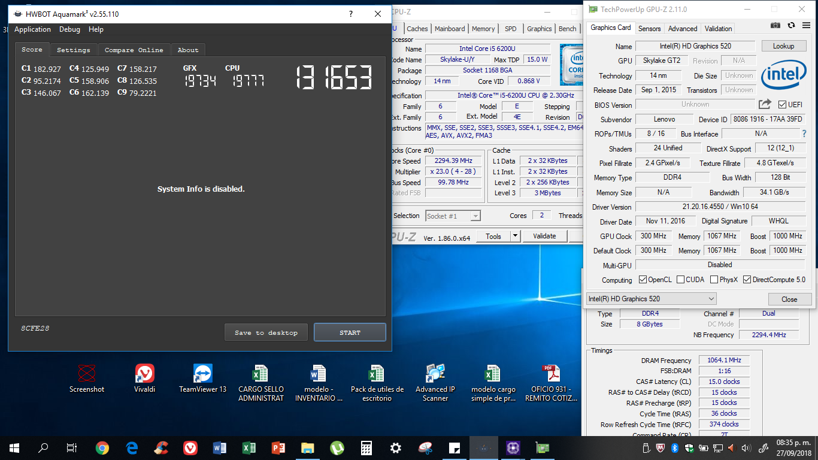
Task: Open the About tab in Aquamark
Action: point(188,50)
